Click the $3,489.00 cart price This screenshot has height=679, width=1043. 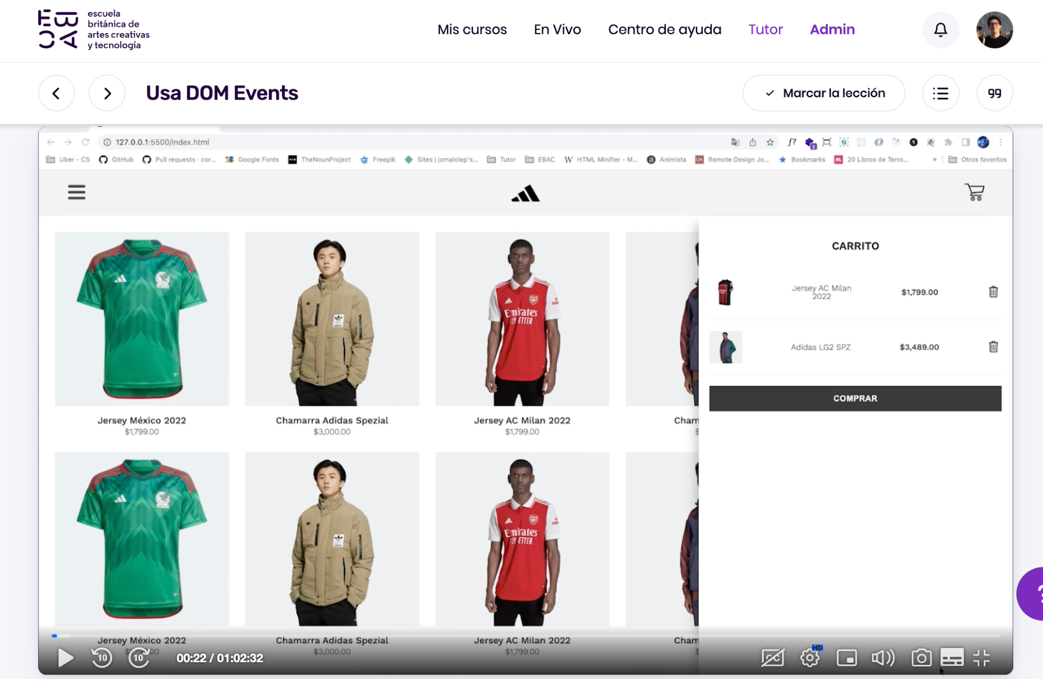[x=919, y=347]
